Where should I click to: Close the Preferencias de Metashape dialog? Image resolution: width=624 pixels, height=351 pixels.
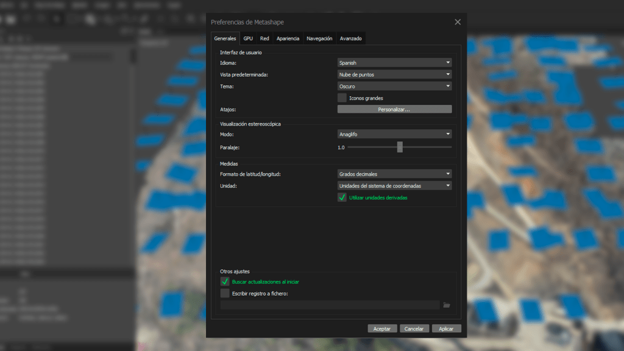(x=458, y=22)
